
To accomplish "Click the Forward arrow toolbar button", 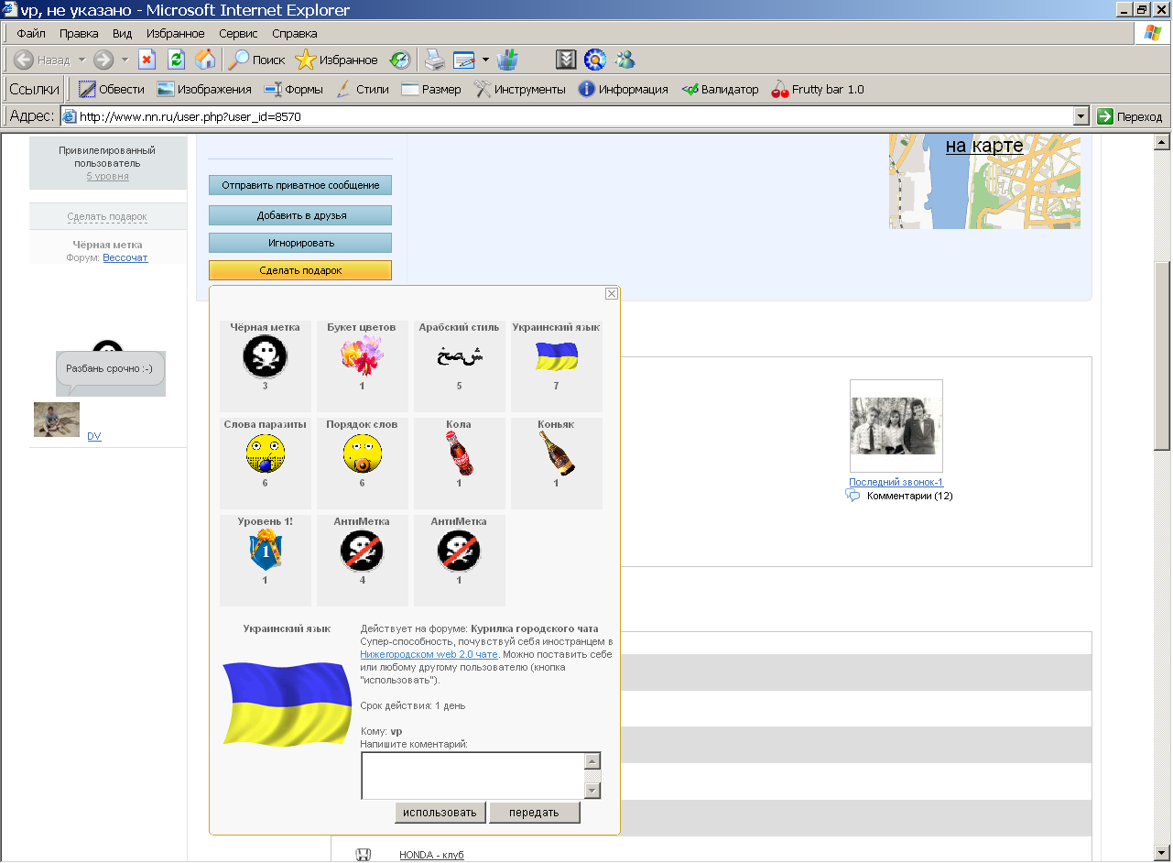I will (103, 60).
